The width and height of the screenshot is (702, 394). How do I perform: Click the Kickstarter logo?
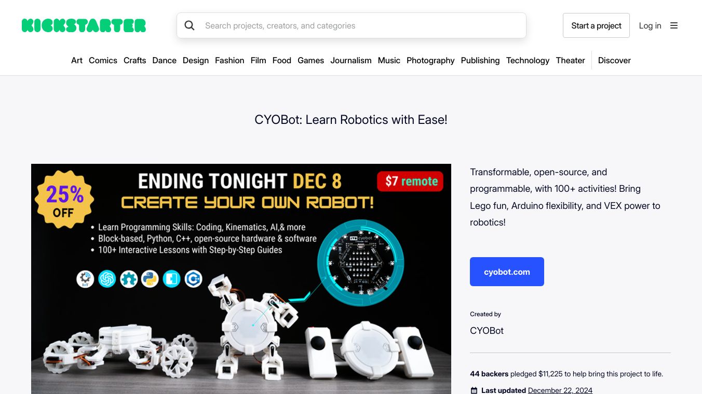pos(84,25)
